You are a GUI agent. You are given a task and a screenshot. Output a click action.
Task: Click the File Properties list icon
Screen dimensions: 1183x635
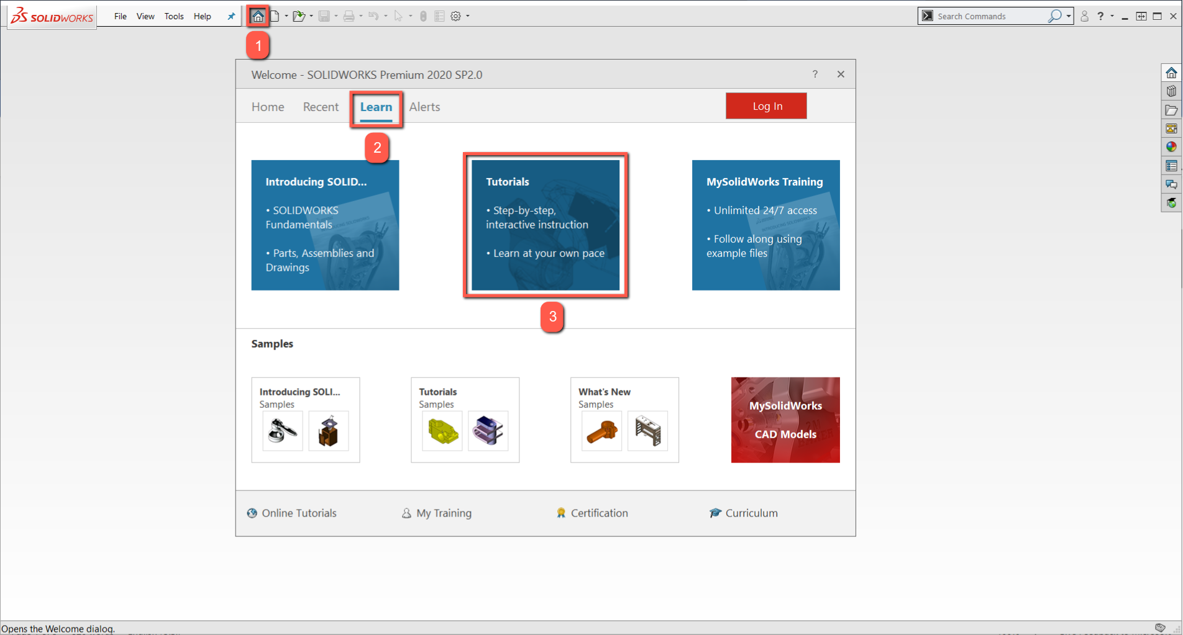point(439,16)
